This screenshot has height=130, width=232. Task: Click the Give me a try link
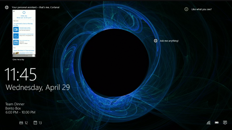click(18, 60)
